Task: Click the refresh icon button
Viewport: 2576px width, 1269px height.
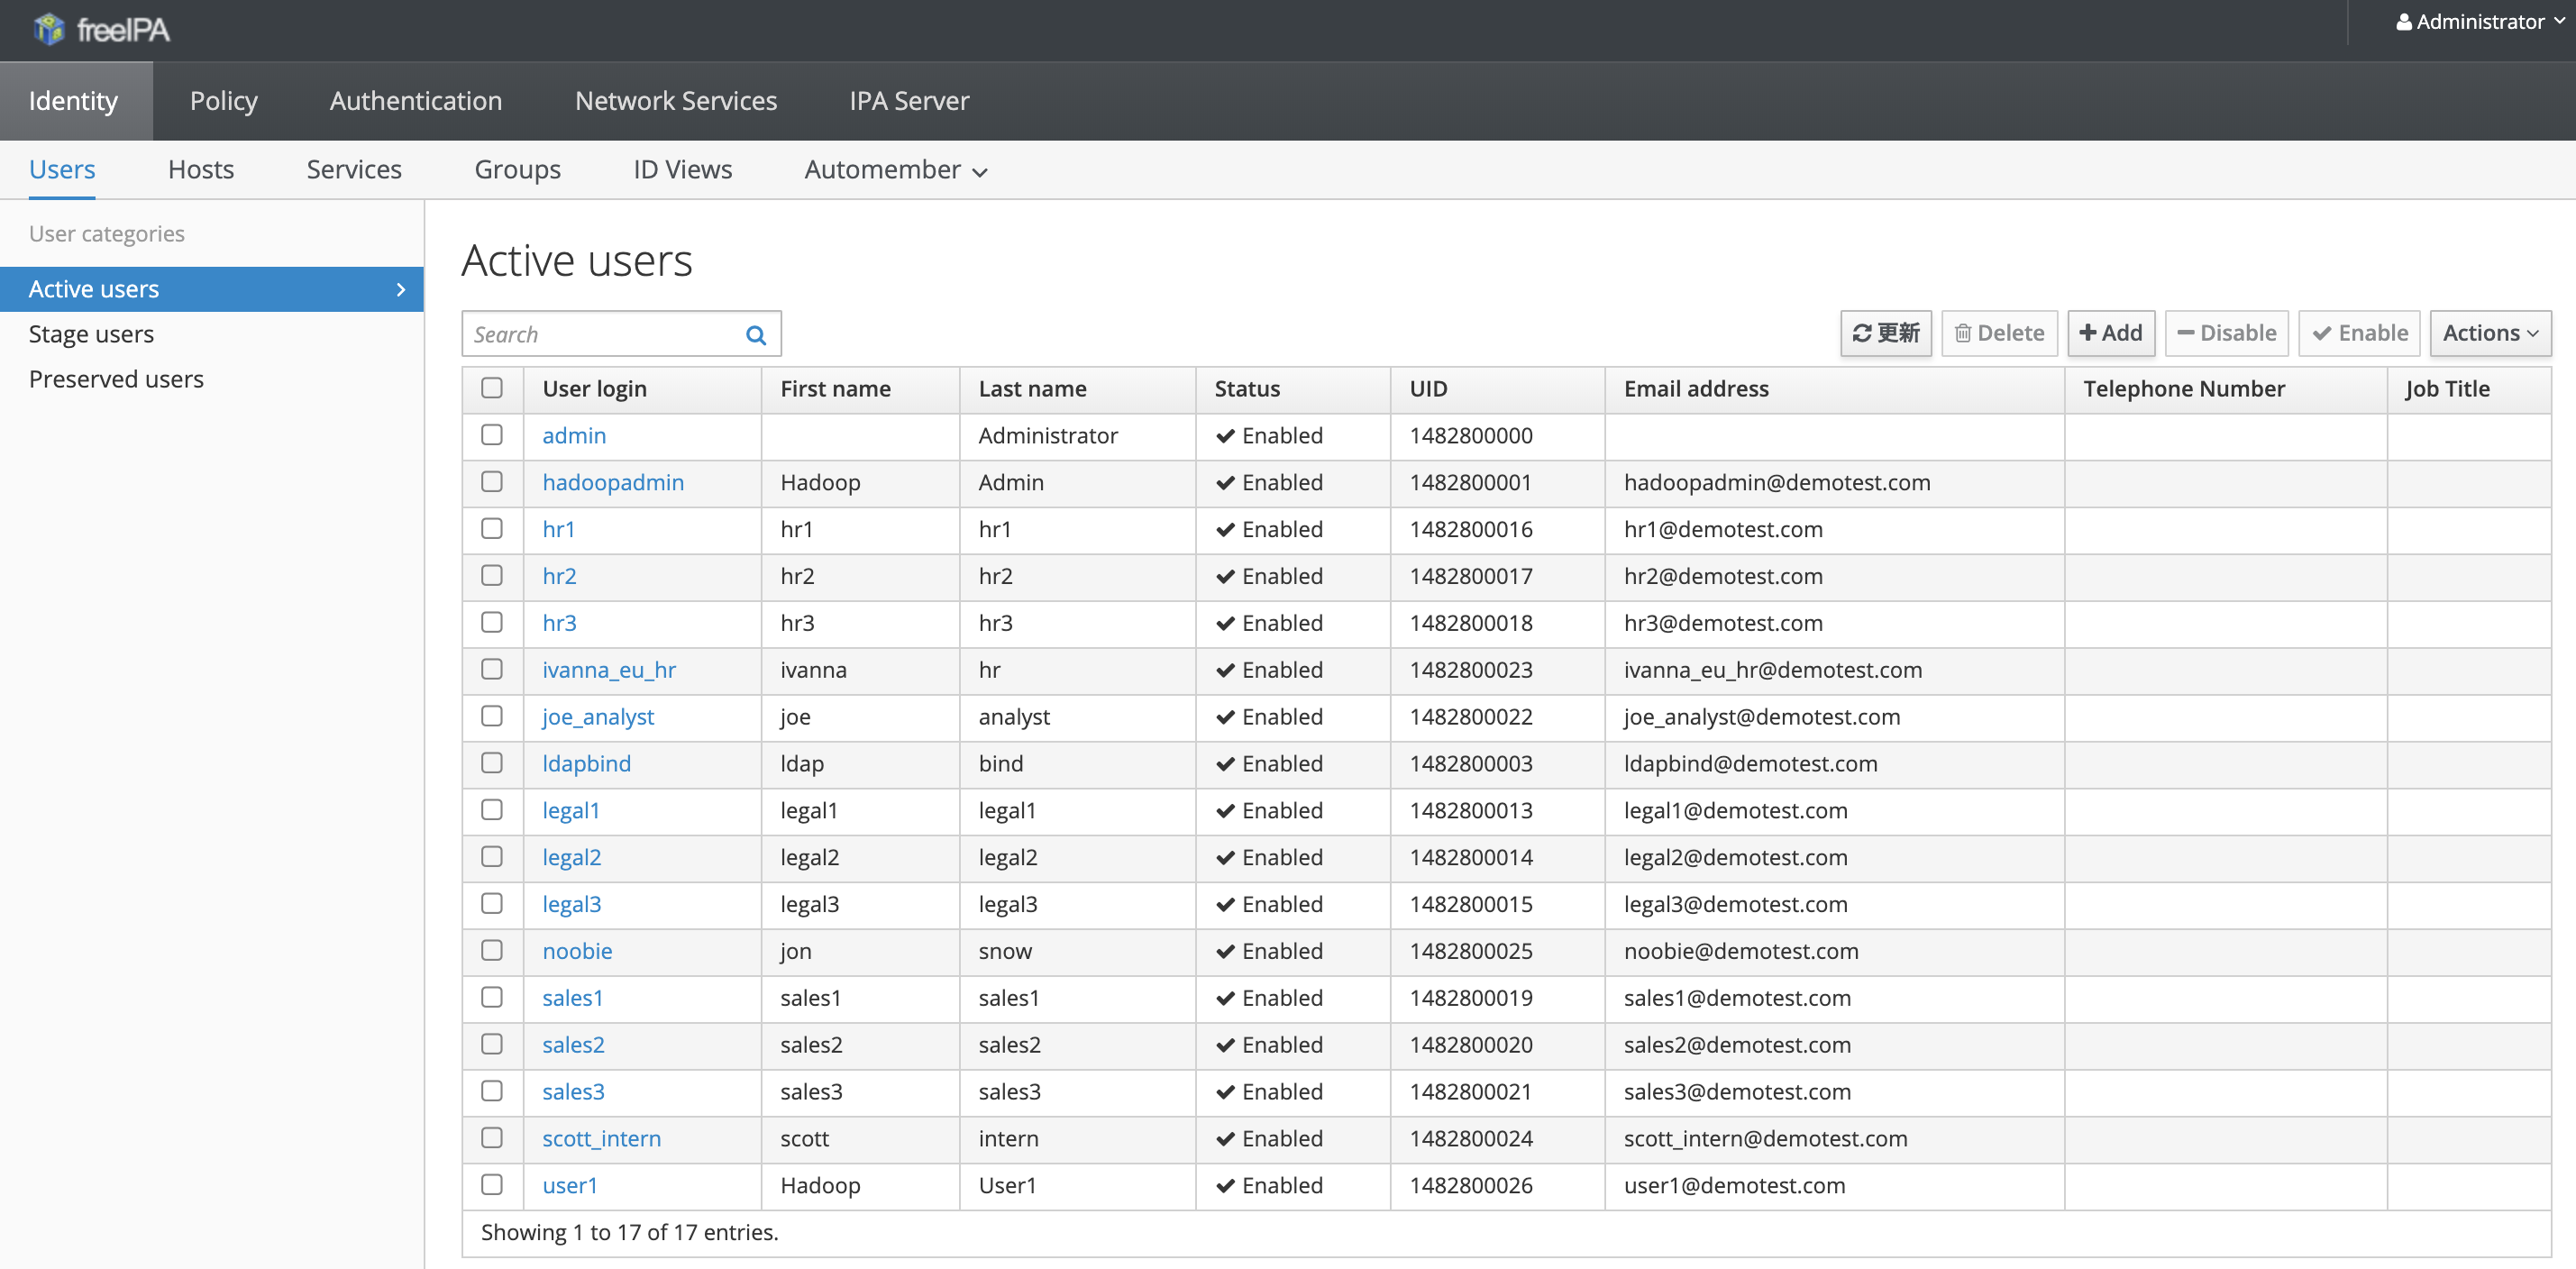Action: coord(1884,333)
